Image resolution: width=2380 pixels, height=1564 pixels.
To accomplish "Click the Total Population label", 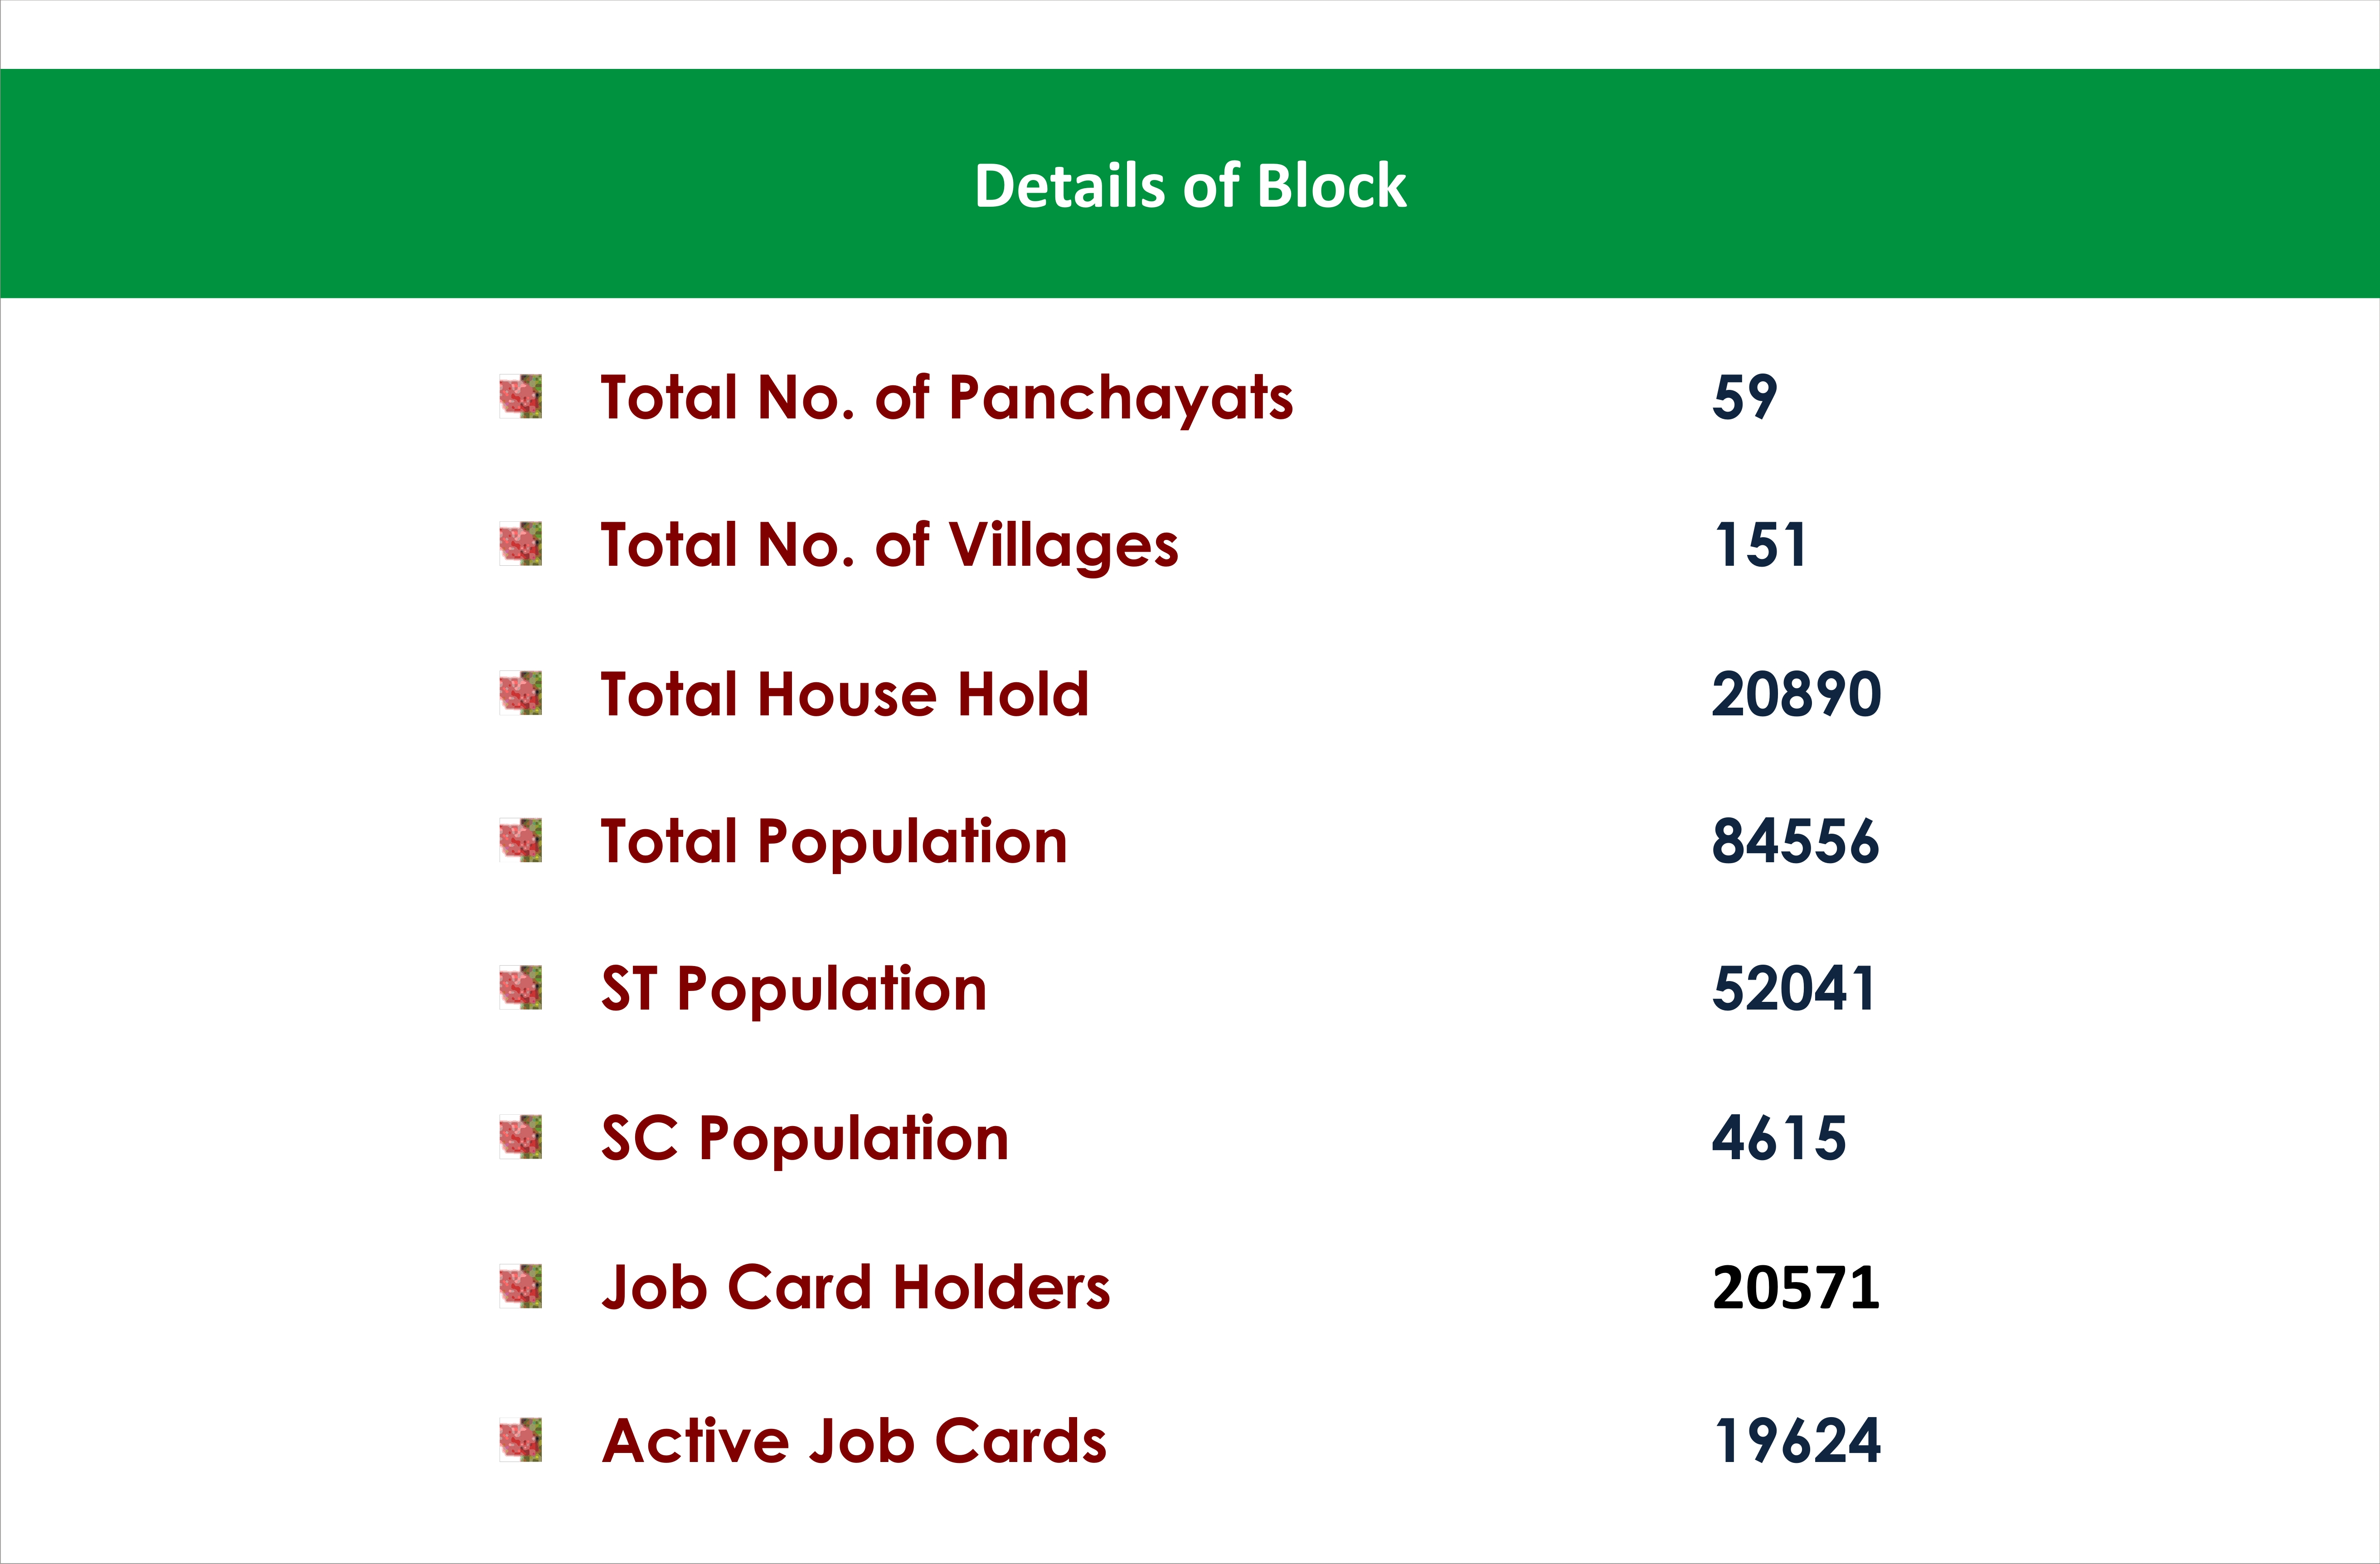I will point(834,841).
